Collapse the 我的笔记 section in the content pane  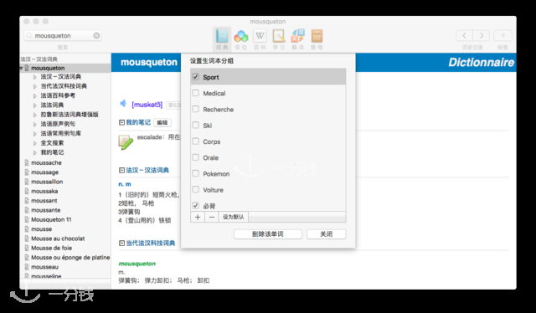pyautogui.click(x=121, y=122)
